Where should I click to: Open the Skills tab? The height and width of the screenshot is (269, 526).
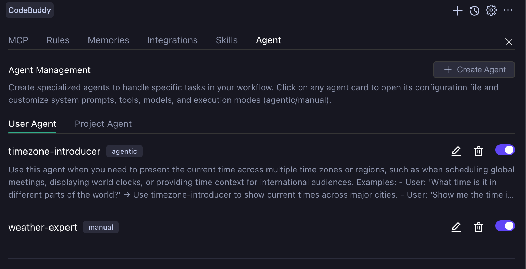pos(226,40)
